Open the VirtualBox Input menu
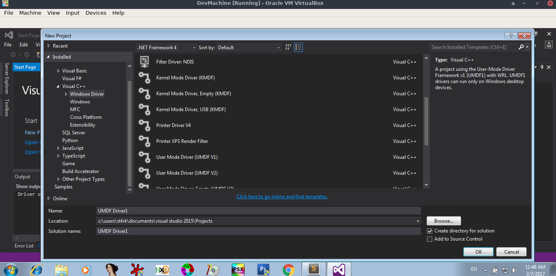This screenshot has height=276, width=556. coord(72,13)
